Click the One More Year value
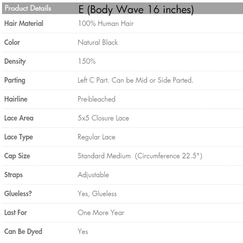 point(101,213)
